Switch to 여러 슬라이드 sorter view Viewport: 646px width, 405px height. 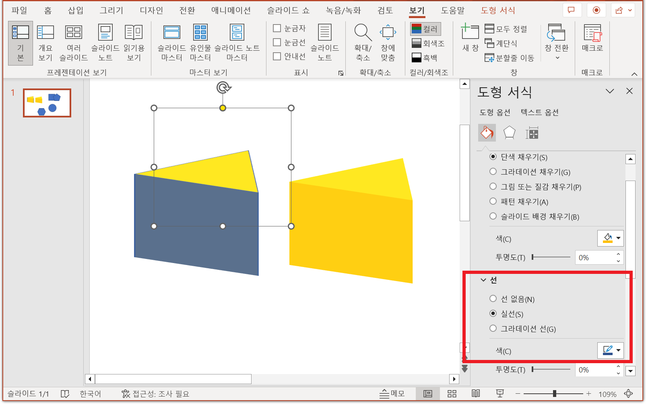click(74, 43)
